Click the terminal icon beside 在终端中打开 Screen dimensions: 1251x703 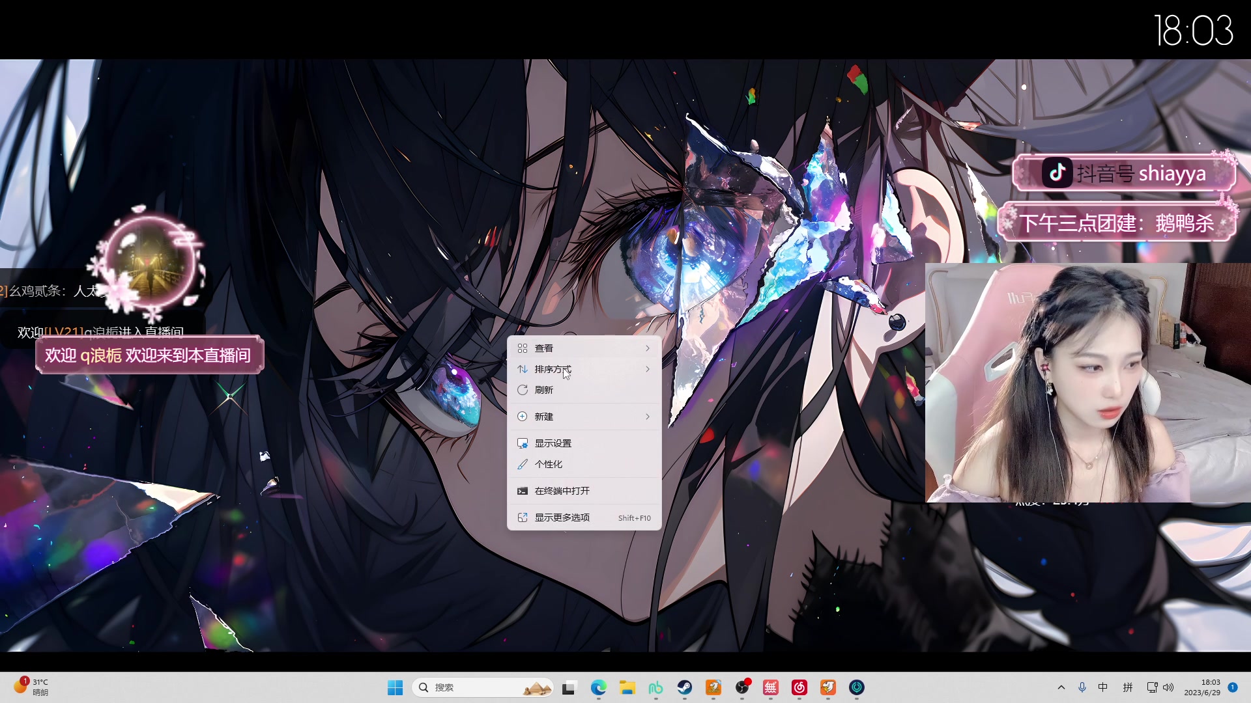pos(523,491)
